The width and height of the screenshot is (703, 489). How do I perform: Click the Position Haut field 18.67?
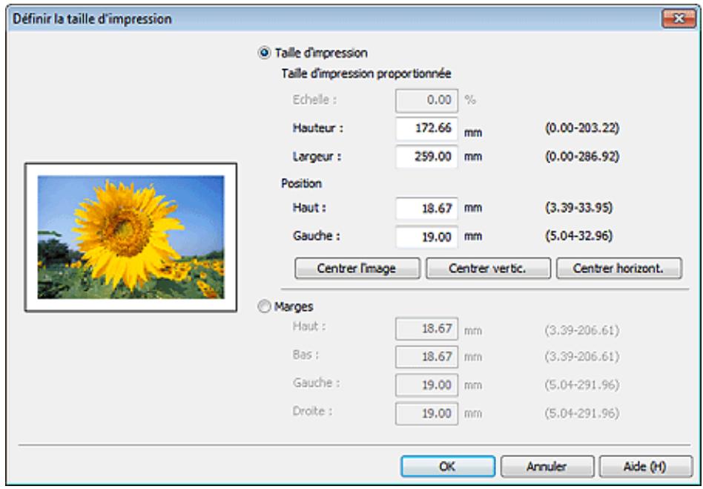pos(427,209)
